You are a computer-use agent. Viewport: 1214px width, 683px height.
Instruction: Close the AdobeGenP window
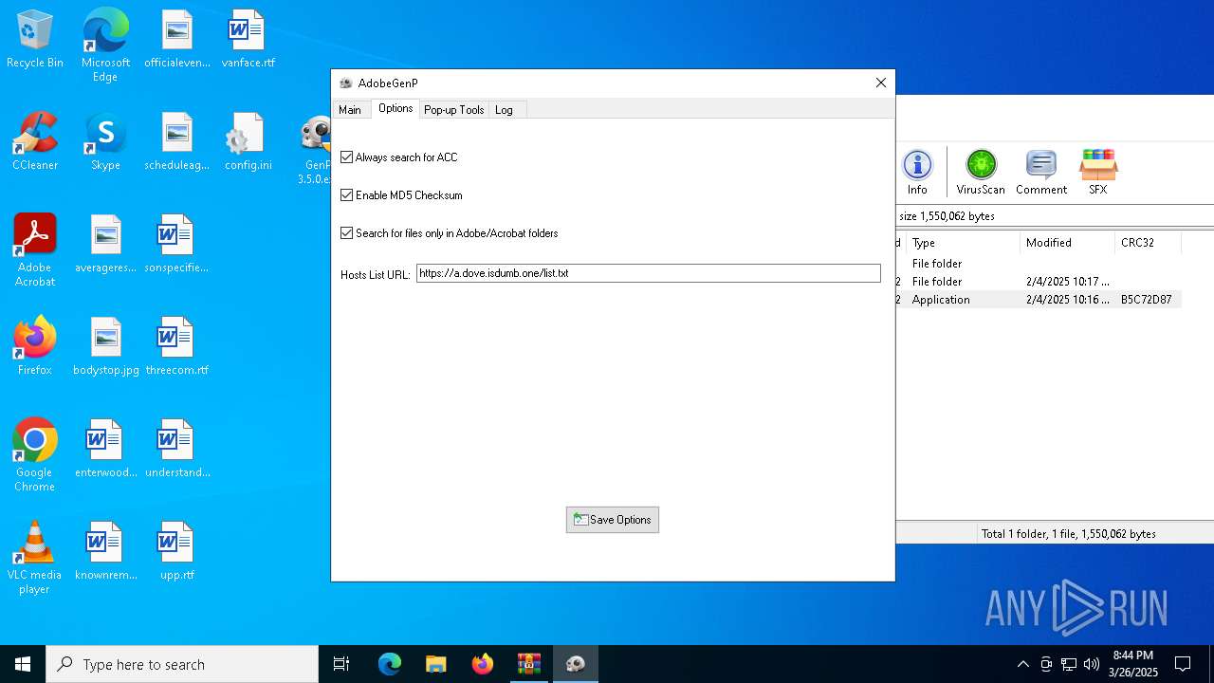tap(881, 83)
